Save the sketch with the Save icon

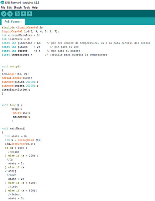pos(30,14)
